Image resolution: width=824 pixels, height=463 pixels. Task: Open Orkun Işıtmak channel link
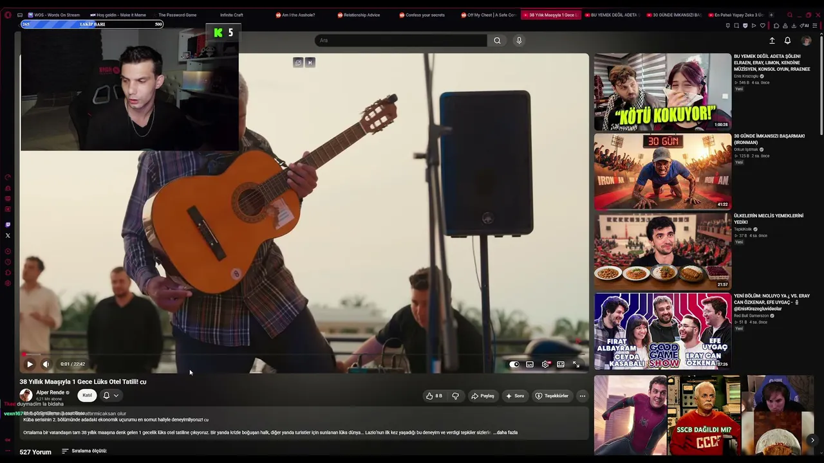pos(746,149)
